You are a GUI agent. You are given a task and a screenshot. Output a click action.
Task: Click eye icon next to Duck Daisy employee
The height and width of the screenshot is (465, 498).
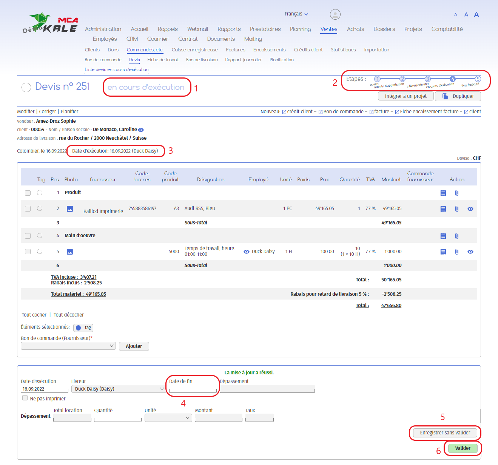[x=247, y=252]
